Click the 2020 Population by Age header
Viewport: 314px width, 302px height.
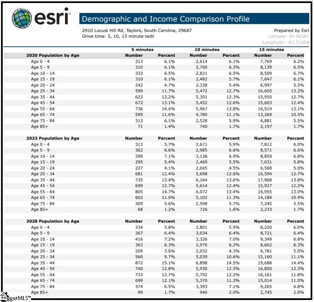[x=53, y=55]
